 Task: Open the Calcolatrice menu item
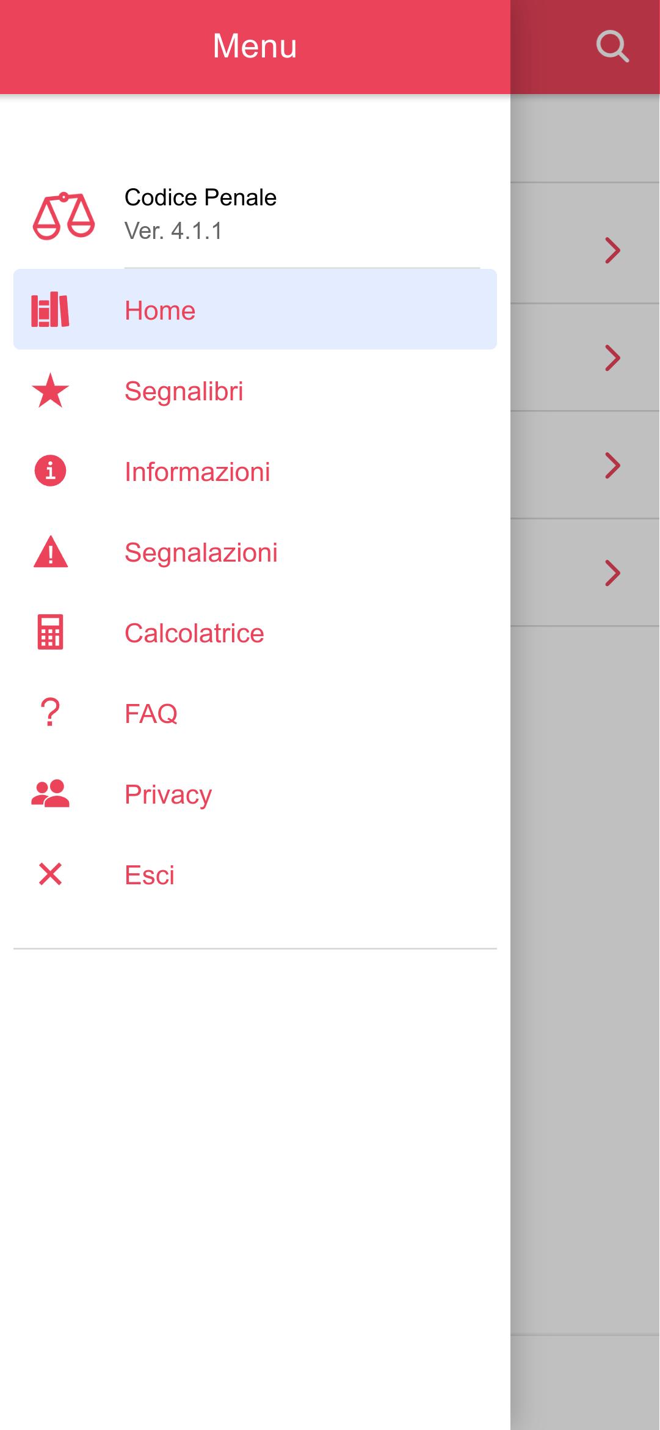(x=194, y=633)
